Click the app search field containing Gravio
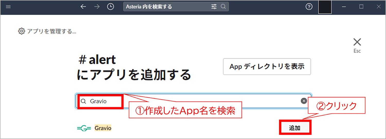 tap(194, 101)
